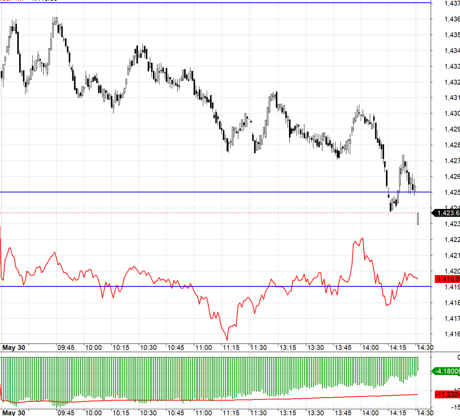Image resolution: width=460 pixels, height=416 pixels.
Task: Click the black 1,423.6 current price tag
Action: point(447,213)
